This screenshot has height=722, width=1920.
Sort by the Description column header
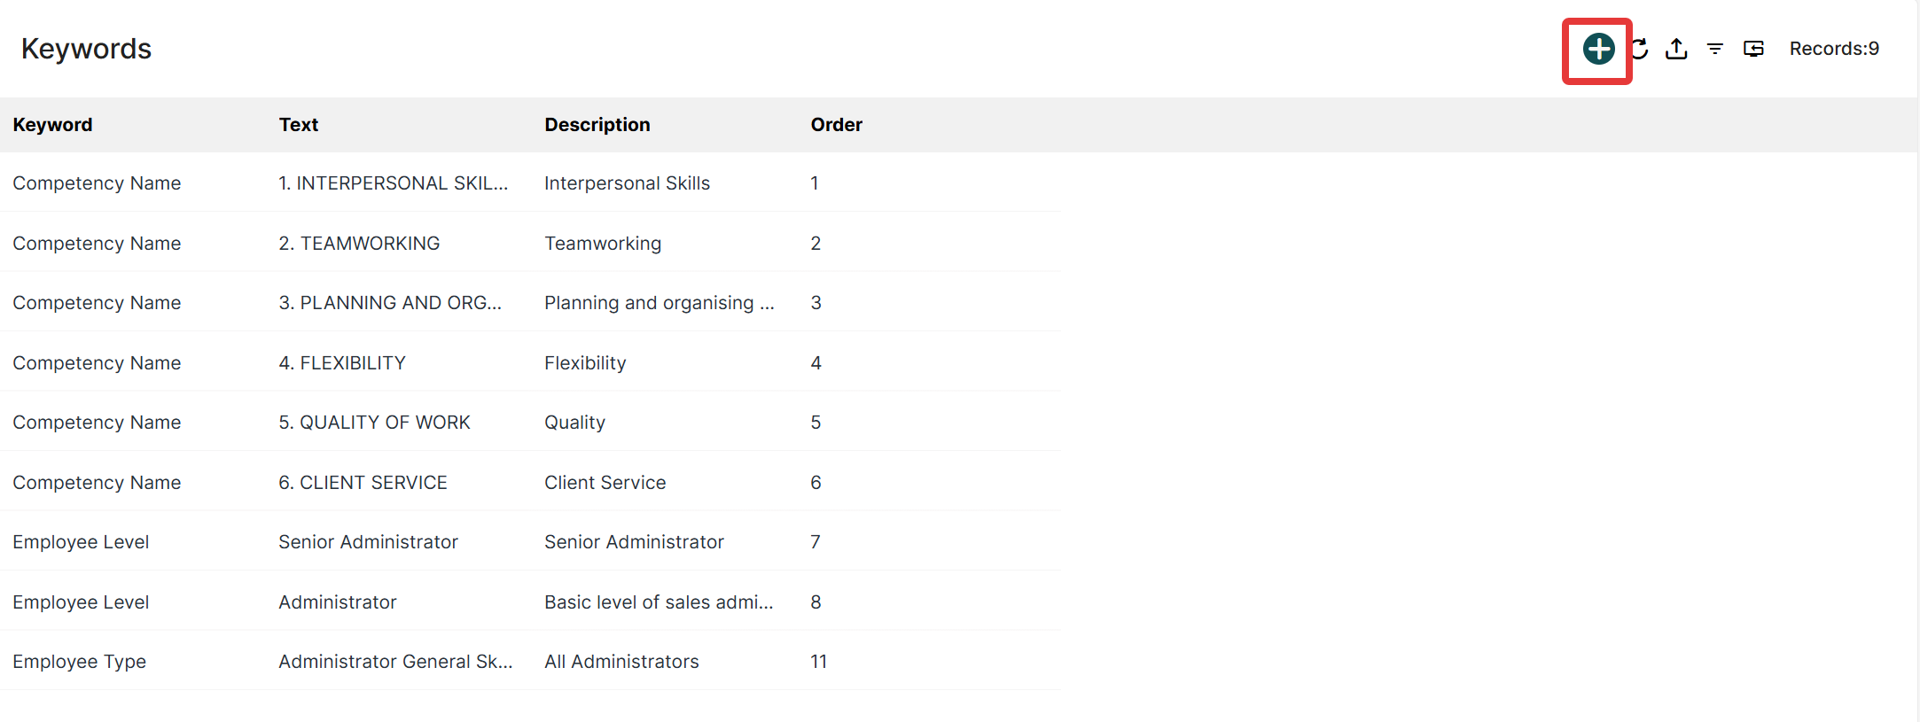coord(597,125)
